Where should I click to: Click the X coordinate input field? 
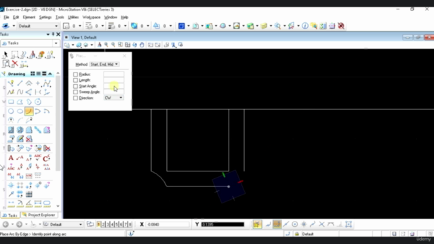[167, 224]
